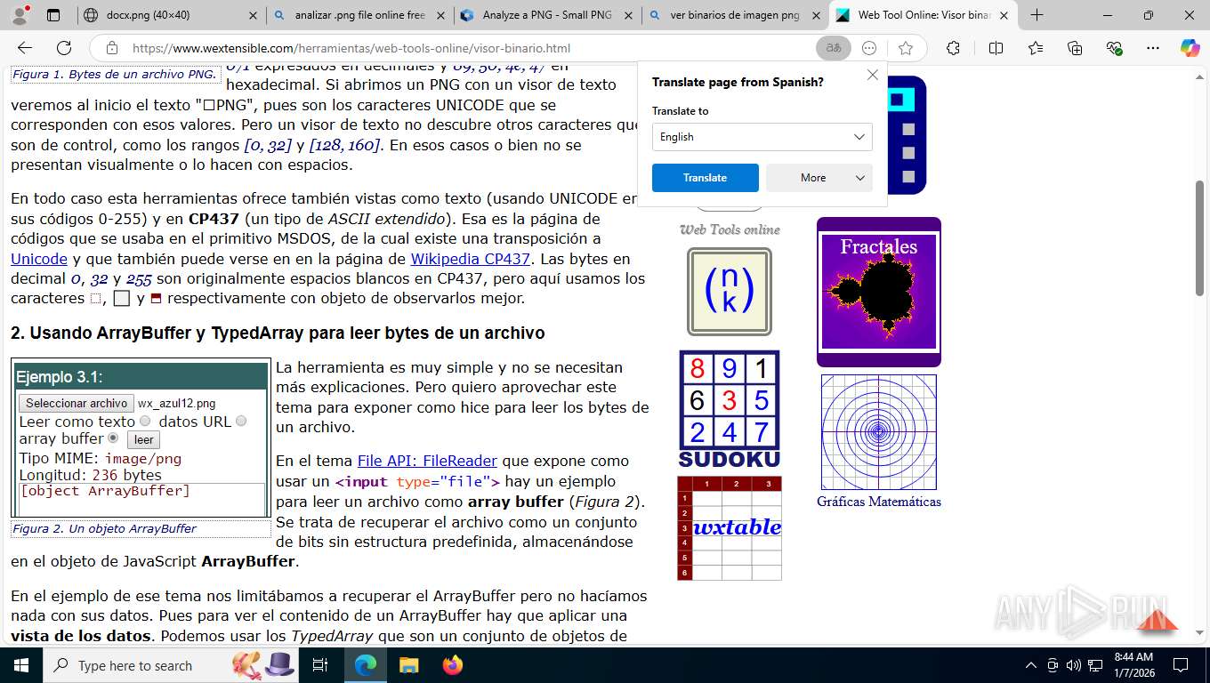Add this page to favorites star
This screenshot has width=1210, height=683.
(x=906, y=48)
